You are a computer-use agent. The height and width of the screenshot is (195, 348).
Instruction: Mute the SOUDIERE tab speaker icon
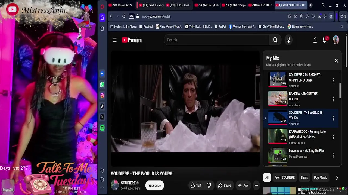click(281, 5)
